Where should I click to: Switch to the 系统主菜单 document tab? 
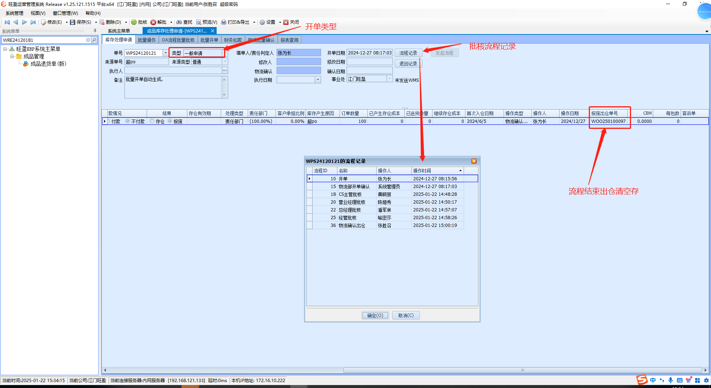pyautogui.click(x=119, y=31)
